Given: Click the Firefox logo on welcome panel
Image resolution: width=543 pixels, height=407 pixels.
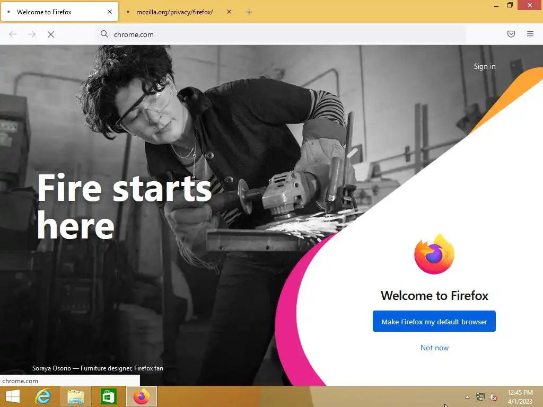Looking at the screenshot, I should click(434, 254).
